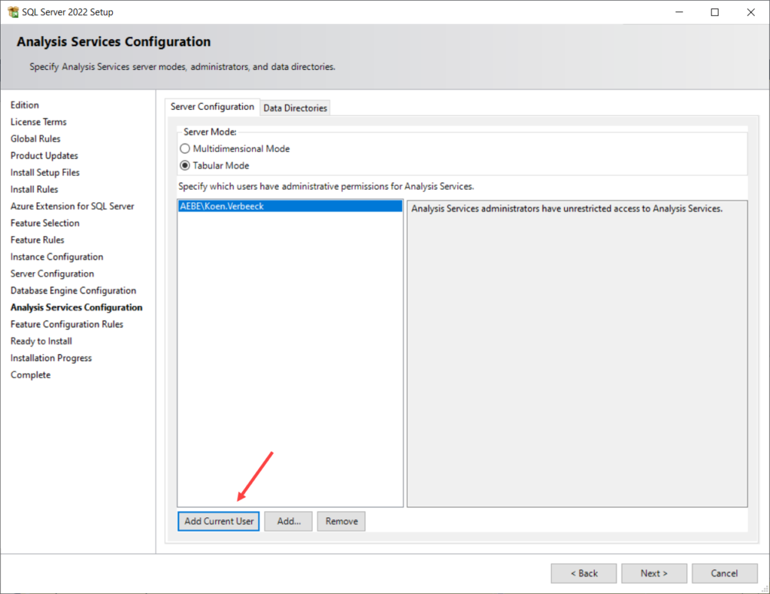Click Azure Extension for SQL Server step
The image size is (770, 594).
click(x=72, y=206)
